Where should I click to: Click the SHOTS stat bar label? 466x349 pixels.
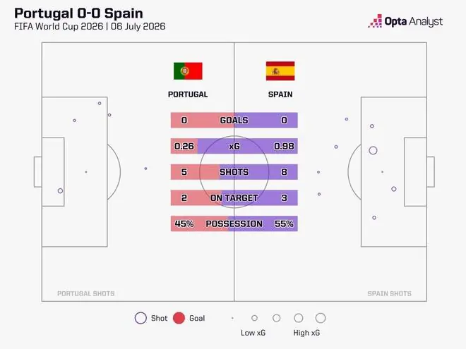(x=234, y=172)
